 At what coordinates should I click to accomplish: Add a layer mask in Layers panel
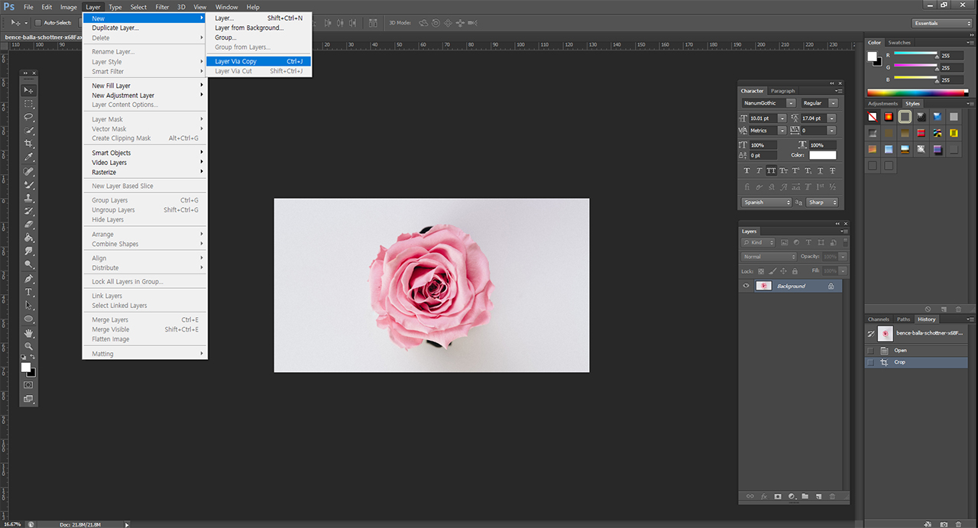[777, 497]
